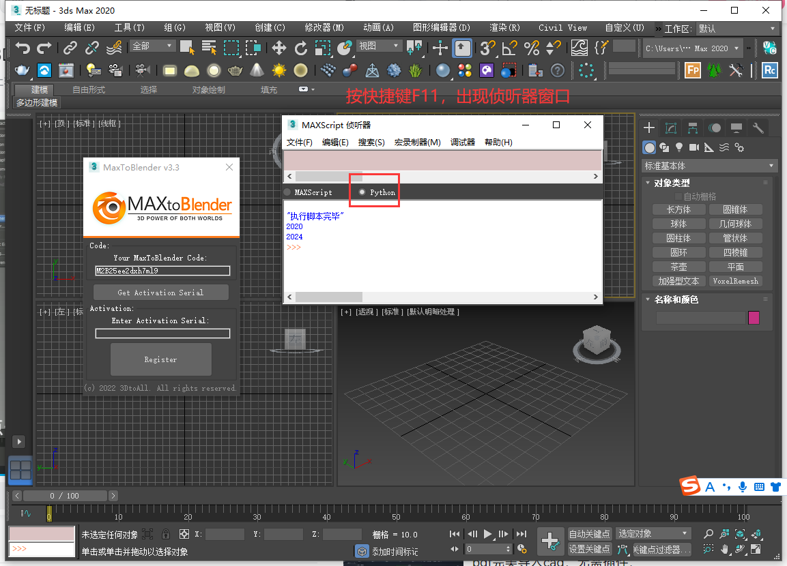Click the Register button

(x=160, y=359)
